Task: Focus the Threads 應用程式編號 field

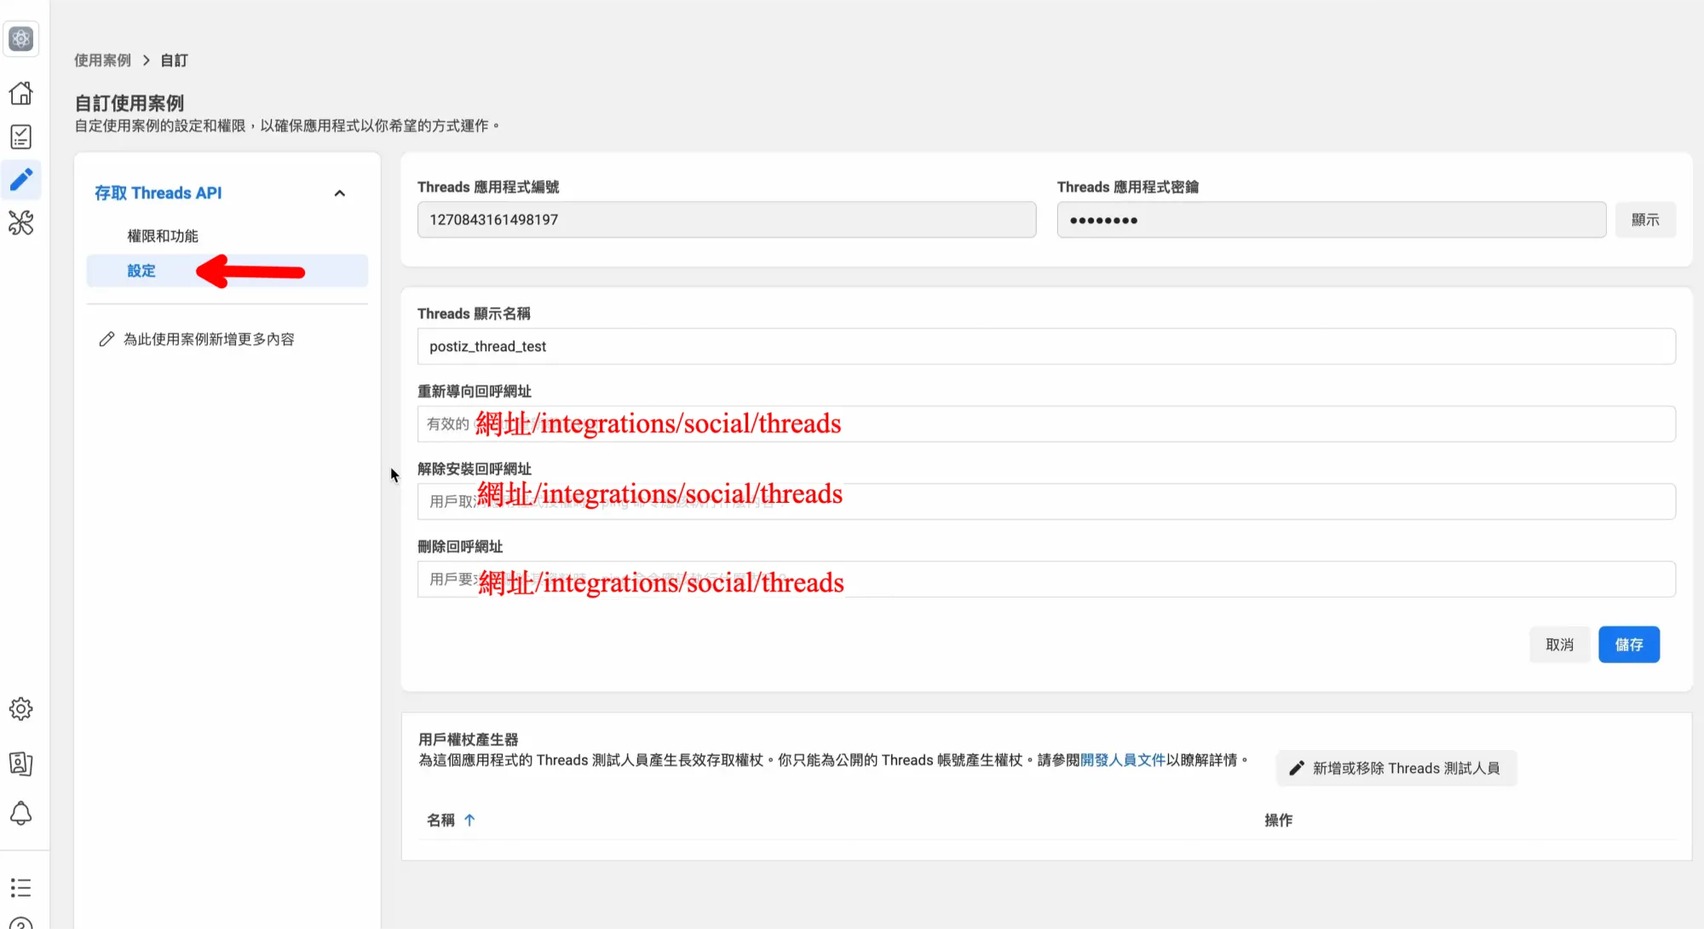Action: pyautogui.click(x=727, y=220)
